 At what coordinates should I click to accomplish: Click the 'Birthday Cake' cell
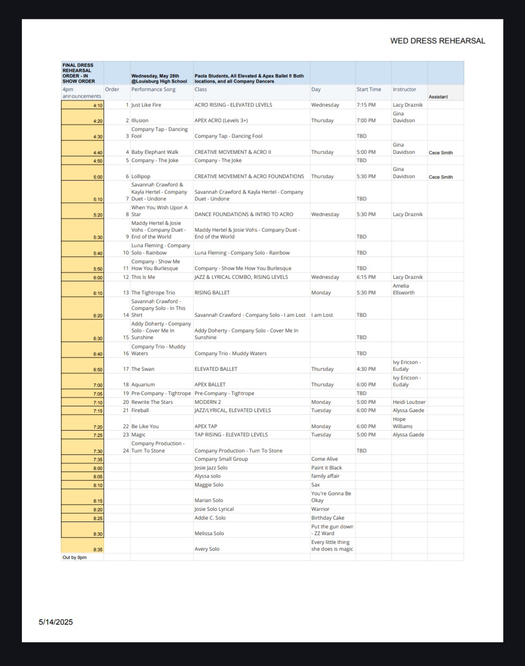point(332,518)
